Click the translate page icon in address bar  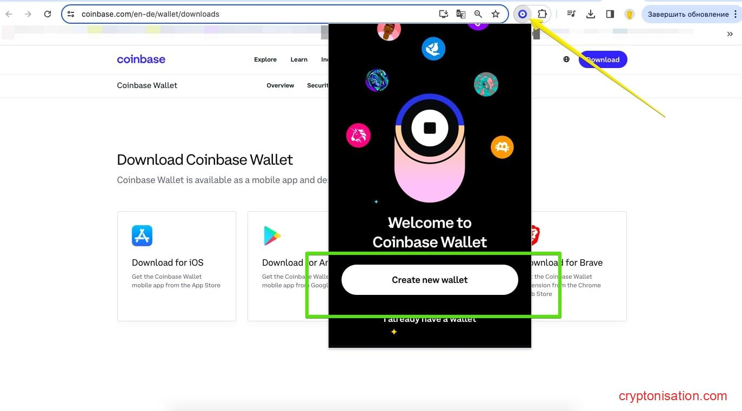460,15
